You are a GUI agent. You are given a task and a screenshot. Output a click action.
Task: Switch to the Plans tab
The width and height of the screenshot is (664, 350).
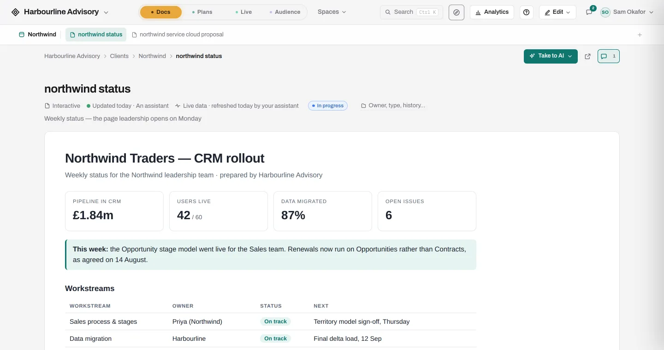(202, 12)
